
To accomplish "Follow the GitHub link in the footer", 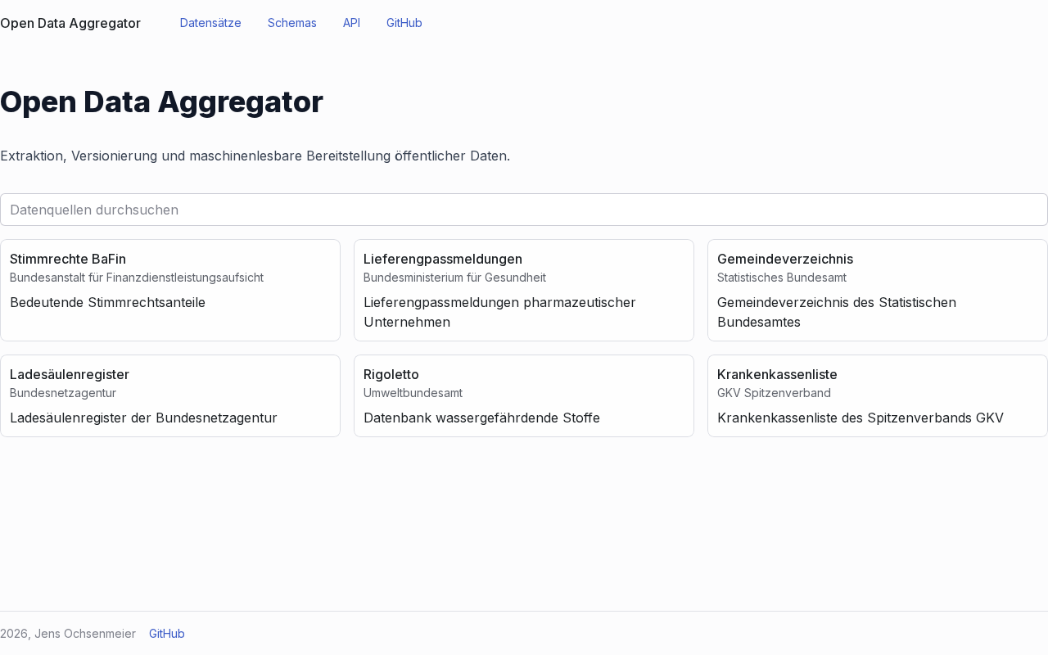I will coord(167,634).
